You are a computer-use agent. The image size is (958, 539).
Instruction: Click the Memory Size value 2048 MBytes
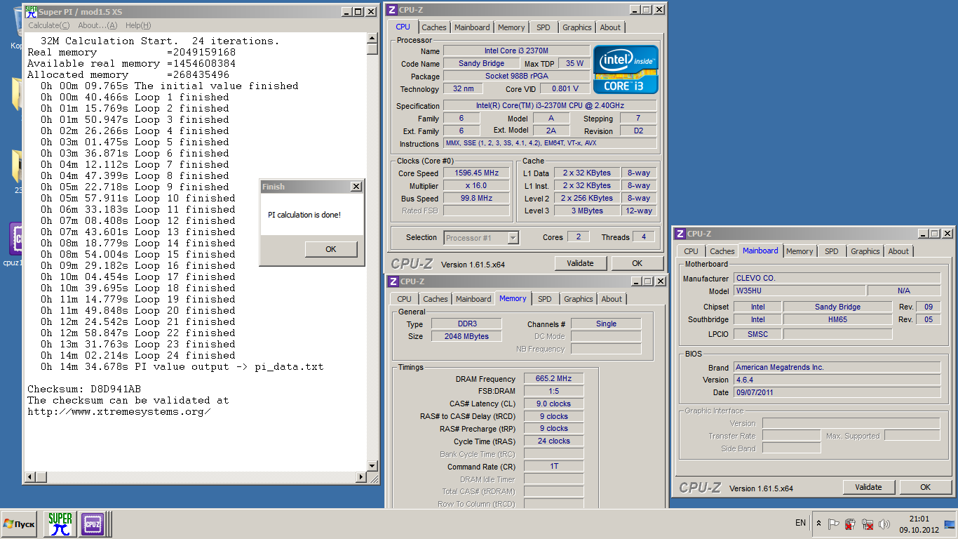point(466,336)
